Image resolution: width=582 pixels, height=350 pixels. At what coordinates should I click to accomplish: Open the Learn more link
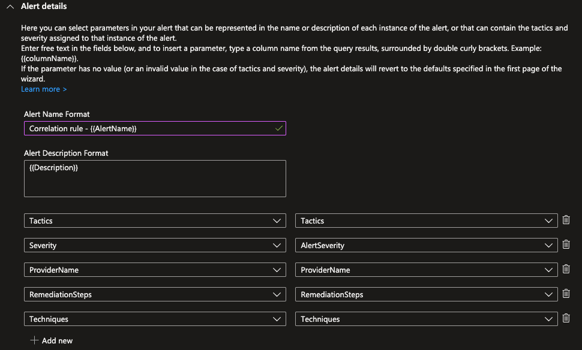tap(44, 89)
